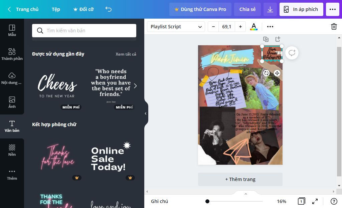Click the vertical canvas scrollbar
This screenshot has height=208, width=342.
[x=339, y=111]
